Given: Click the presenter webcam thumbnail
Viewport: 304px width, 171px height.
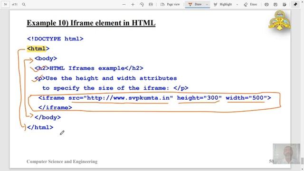Looking at the screenshot, I should (x=286, y=153).
